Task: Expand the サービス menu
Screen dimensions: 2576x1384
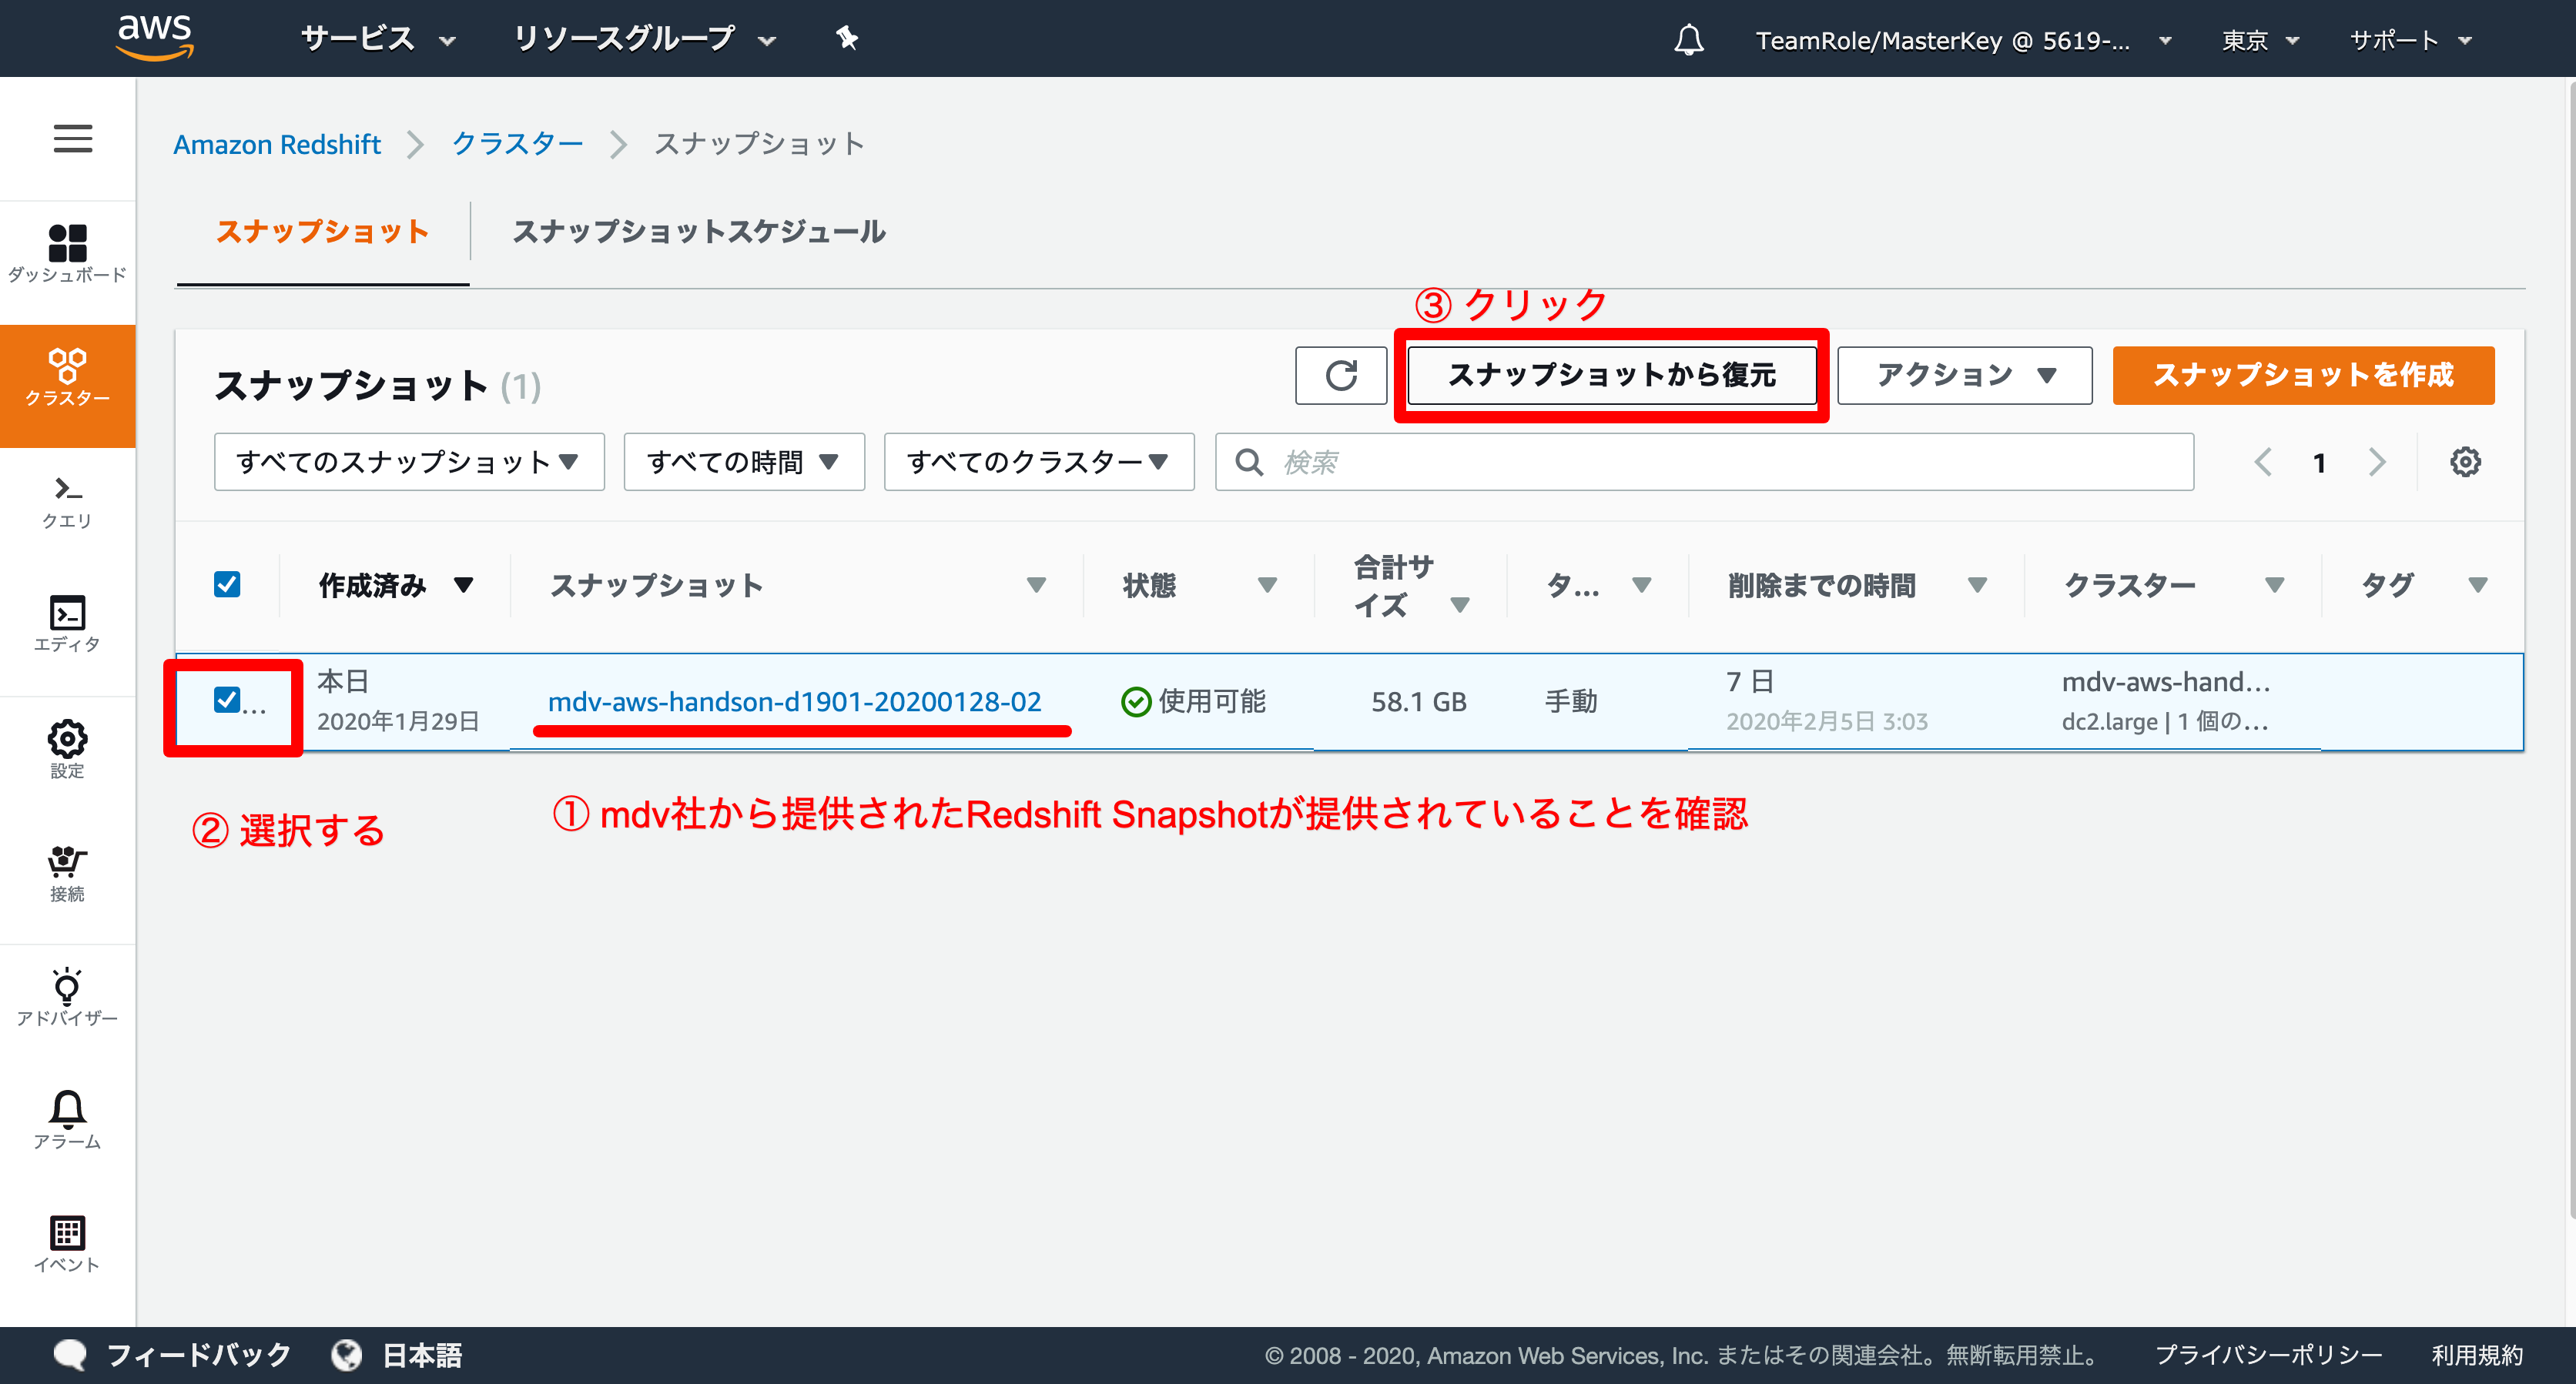Action: (x=378, y=40)
